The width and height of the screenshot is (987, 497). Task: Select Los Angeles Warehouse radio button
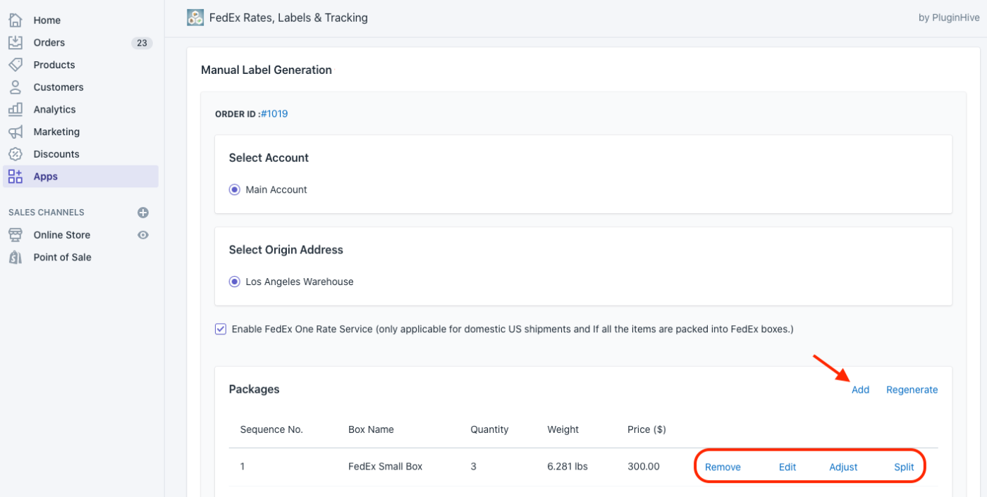tap(235, 282)
